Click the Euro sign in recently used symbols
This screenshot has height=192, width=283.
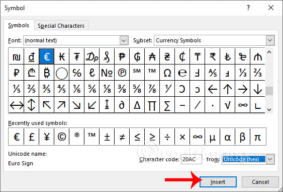[x=16, y=137]
